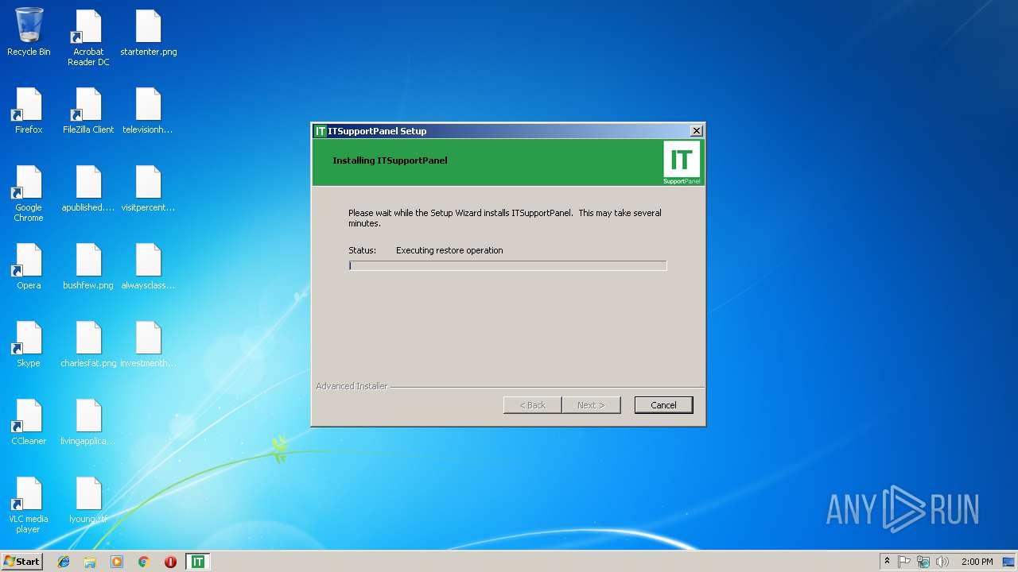The width and height of the screenshot is (1018, 572).
Task: Select the visitpercent... file icon
Action: coord(149,188)
